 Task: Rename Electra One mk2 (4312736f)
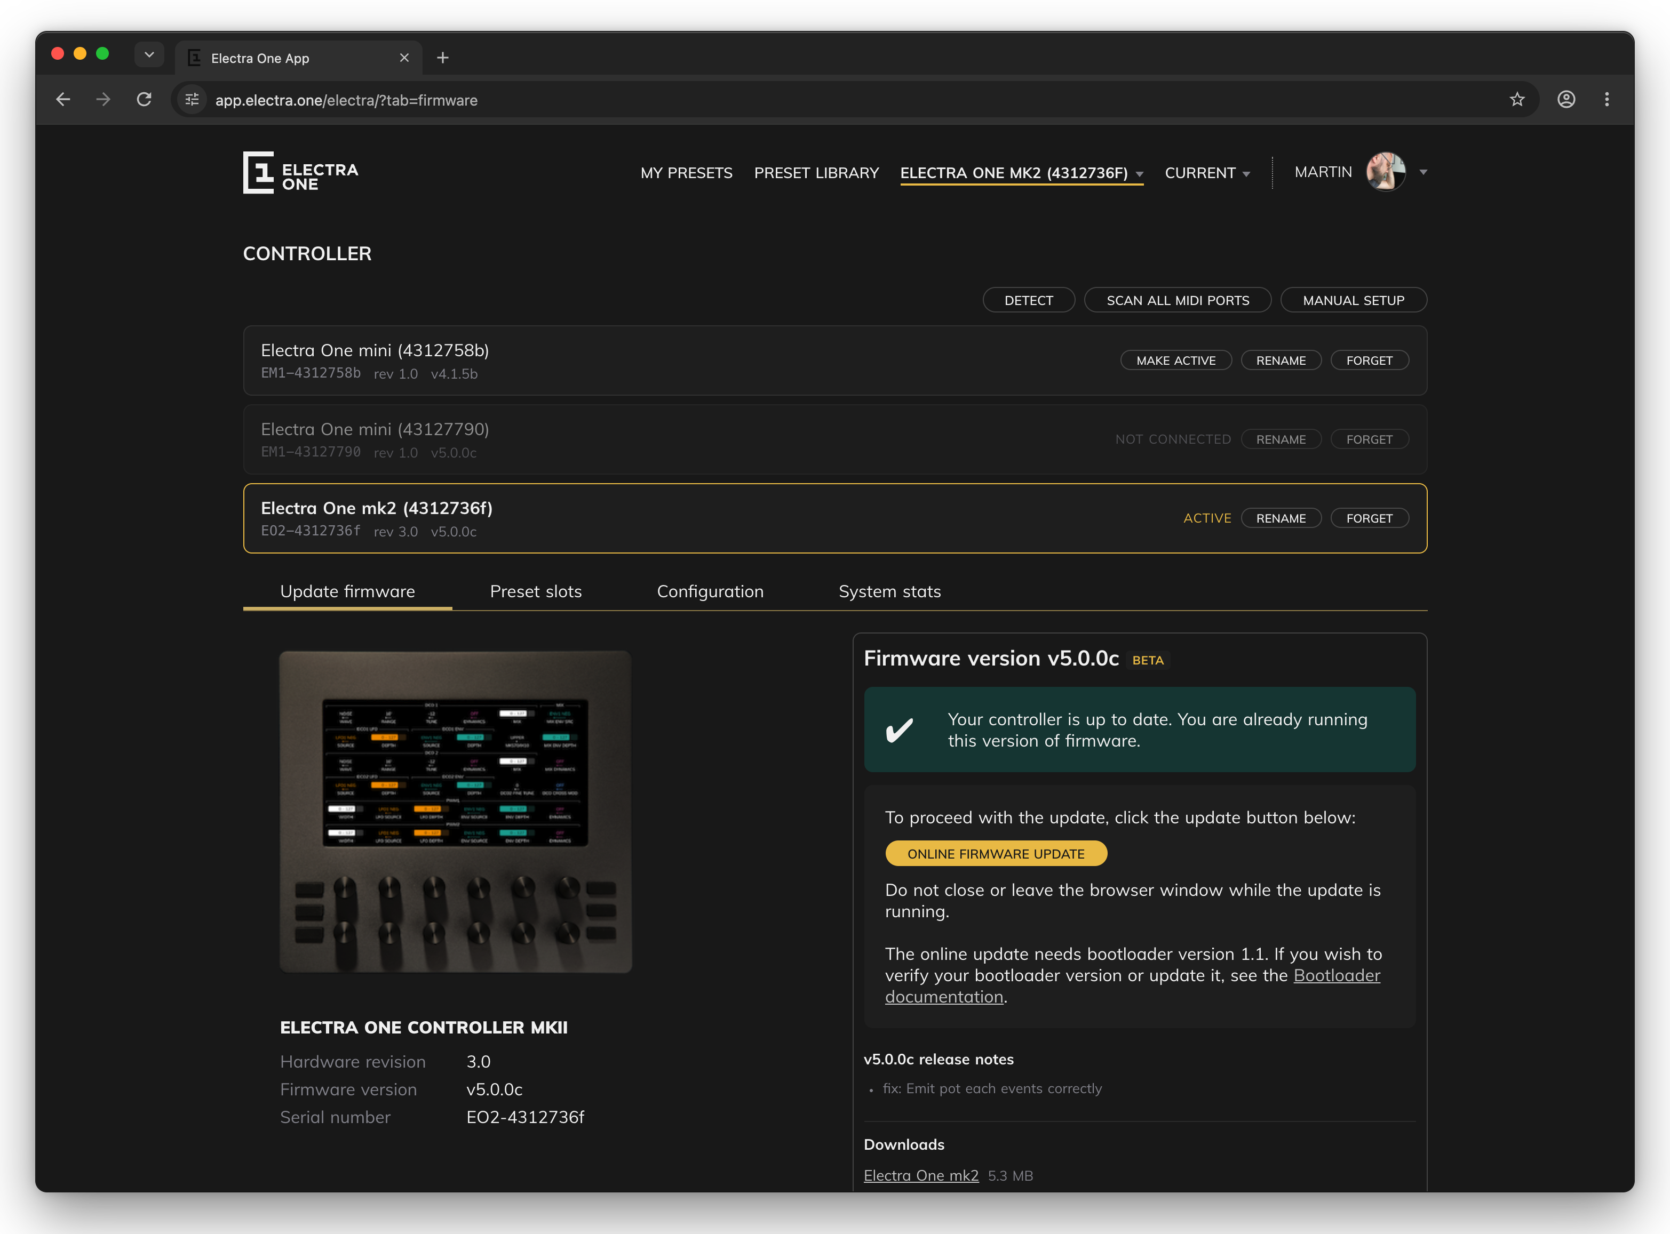pos(1281,518)
